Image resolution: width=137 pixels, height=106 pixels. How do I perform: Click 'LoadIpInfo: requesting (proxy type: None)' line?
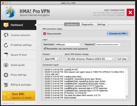74,79
